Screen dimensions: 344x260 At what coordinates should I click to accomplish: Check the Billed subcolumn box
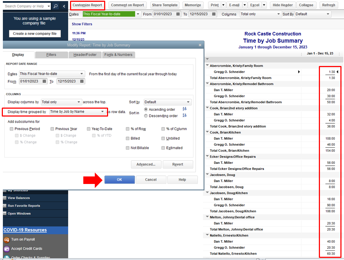point(127,138)
